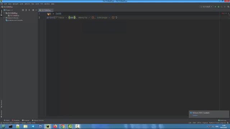230x129 pixels.
Task: Open the Event Log
Action: (x=222, y=120)
